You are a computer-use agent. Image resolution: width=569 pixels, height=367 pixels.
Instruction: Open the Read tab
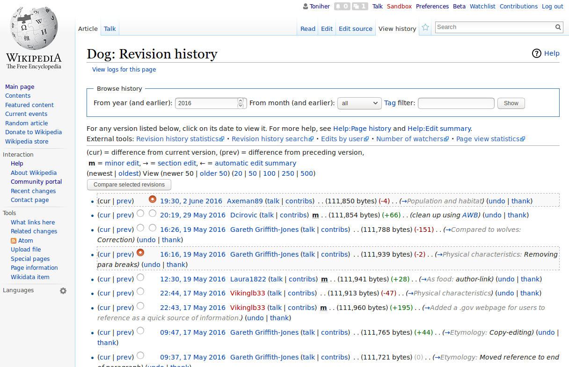pos(308,29)
